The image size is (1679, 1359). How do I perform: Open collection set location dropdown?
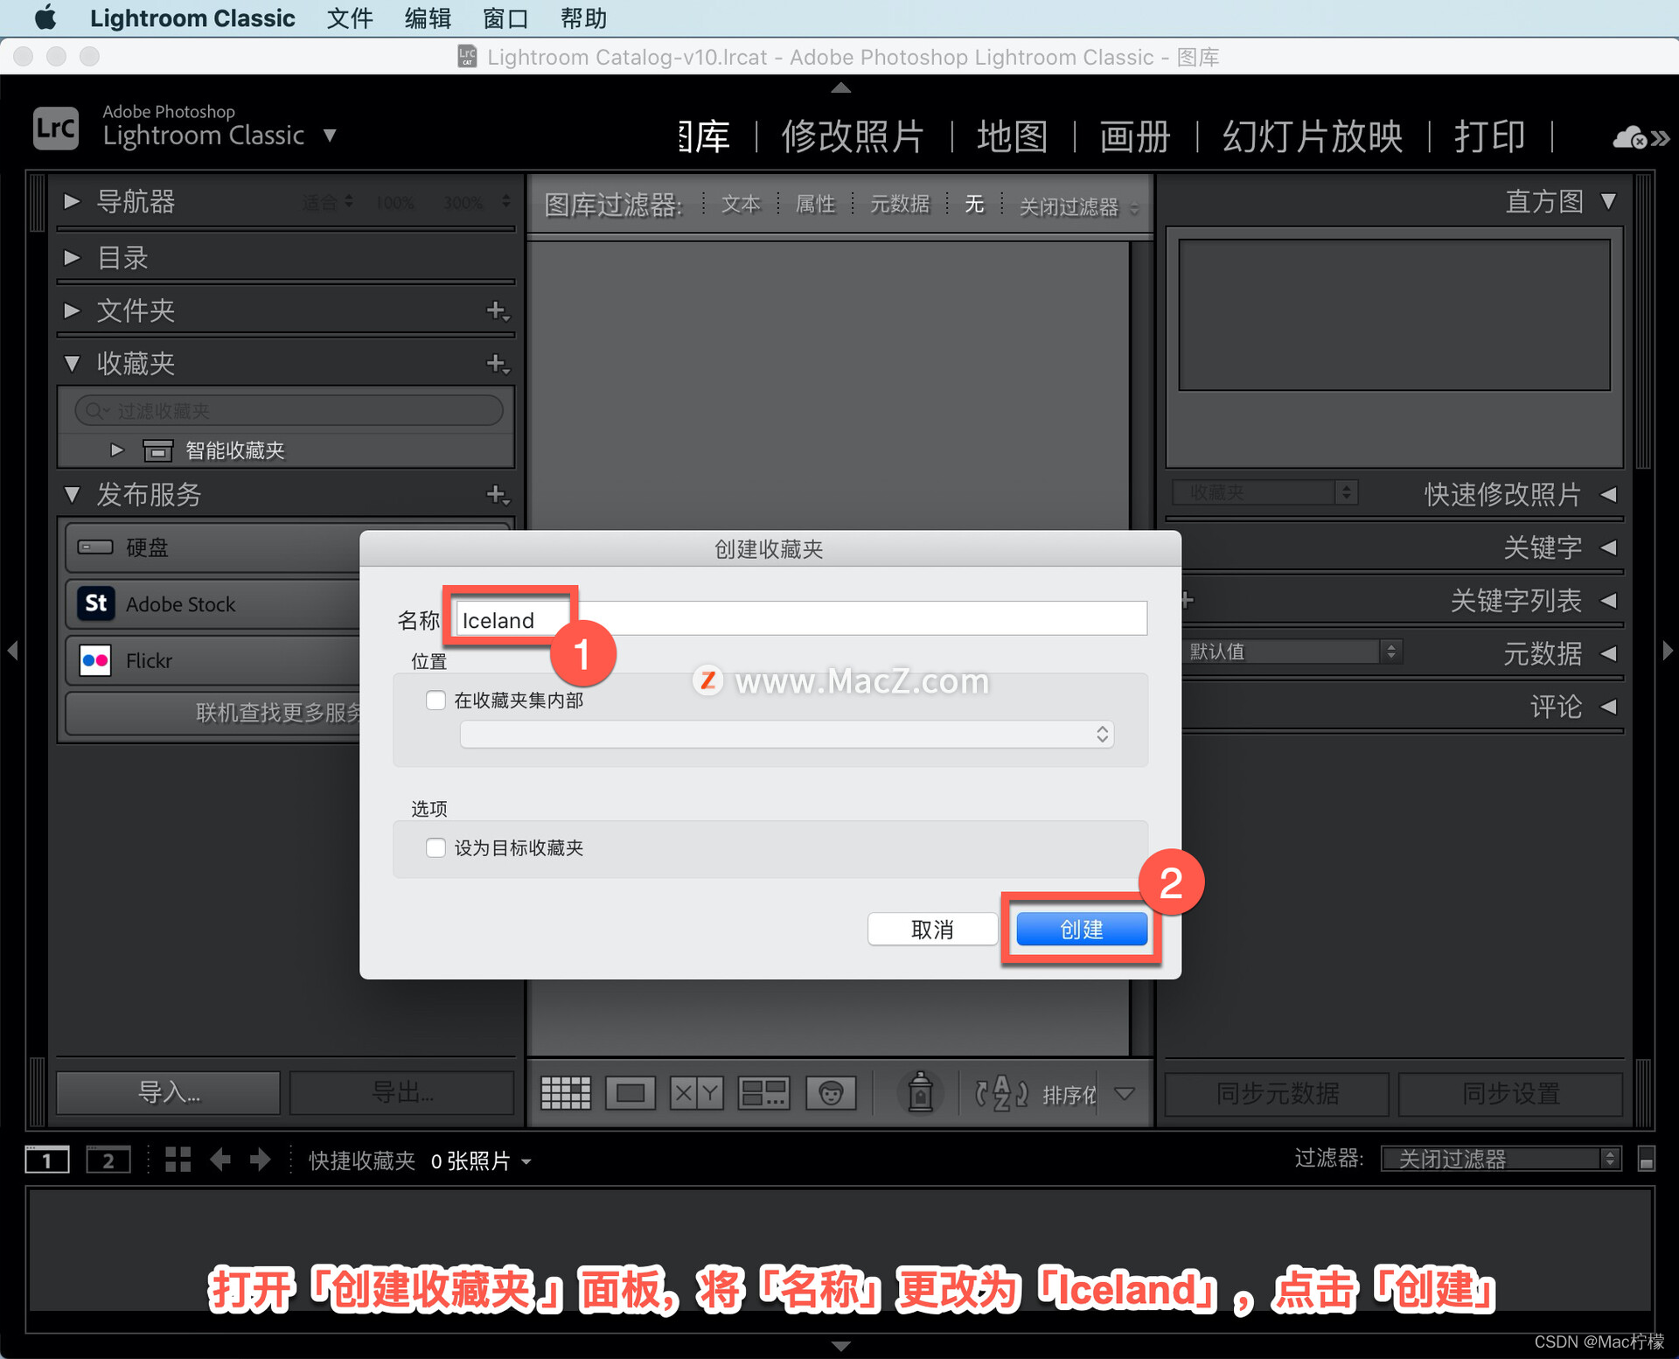tap(786, 735)
